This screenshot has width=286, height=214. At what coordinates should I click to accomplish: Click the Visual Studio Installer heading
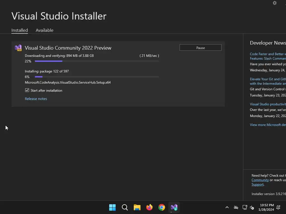[x=59, y=16]
